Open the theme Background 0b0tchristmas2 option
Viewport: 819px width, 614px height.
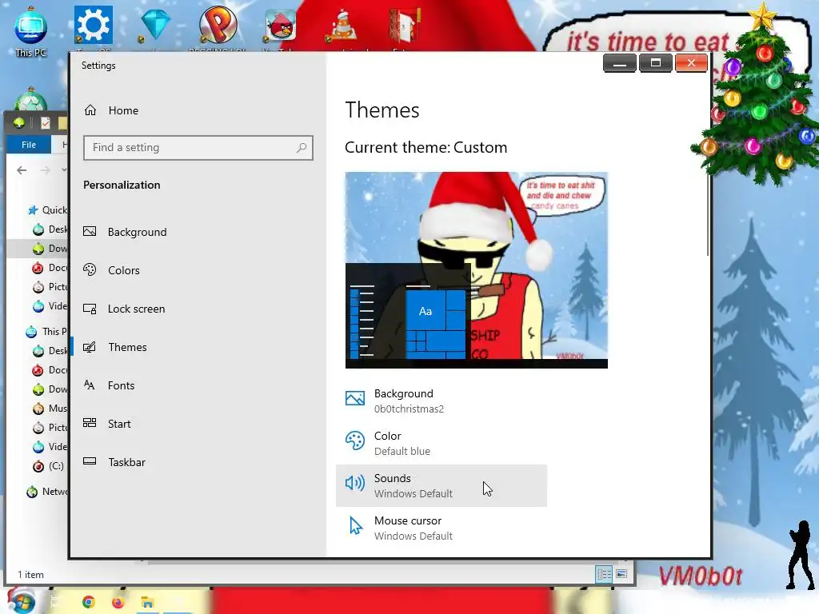tap(441, 401)
